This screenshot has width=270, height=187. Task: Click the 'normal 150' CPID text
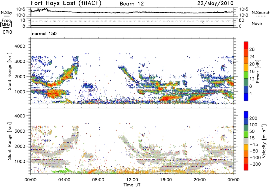click(x=44, y=33)
